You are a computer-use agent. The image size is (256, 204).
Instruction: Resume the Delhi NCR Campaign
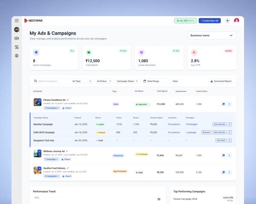click(207, 132)
